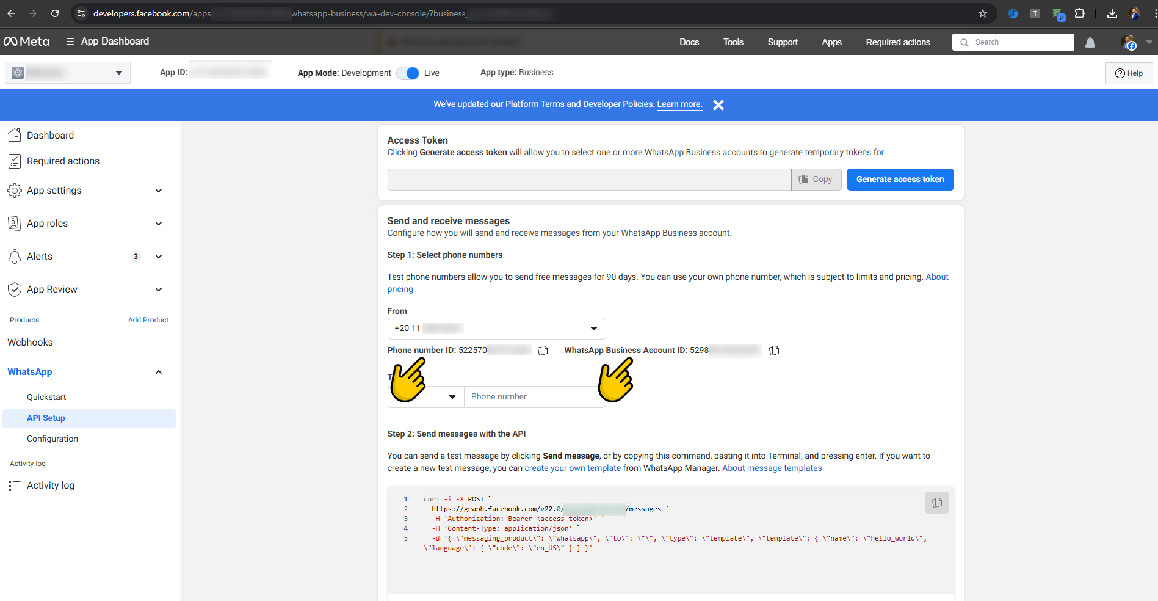This screenshot has height=601, width=1158.
Task: Open the Dashboard via its home icon
Action: click(15, 135)
